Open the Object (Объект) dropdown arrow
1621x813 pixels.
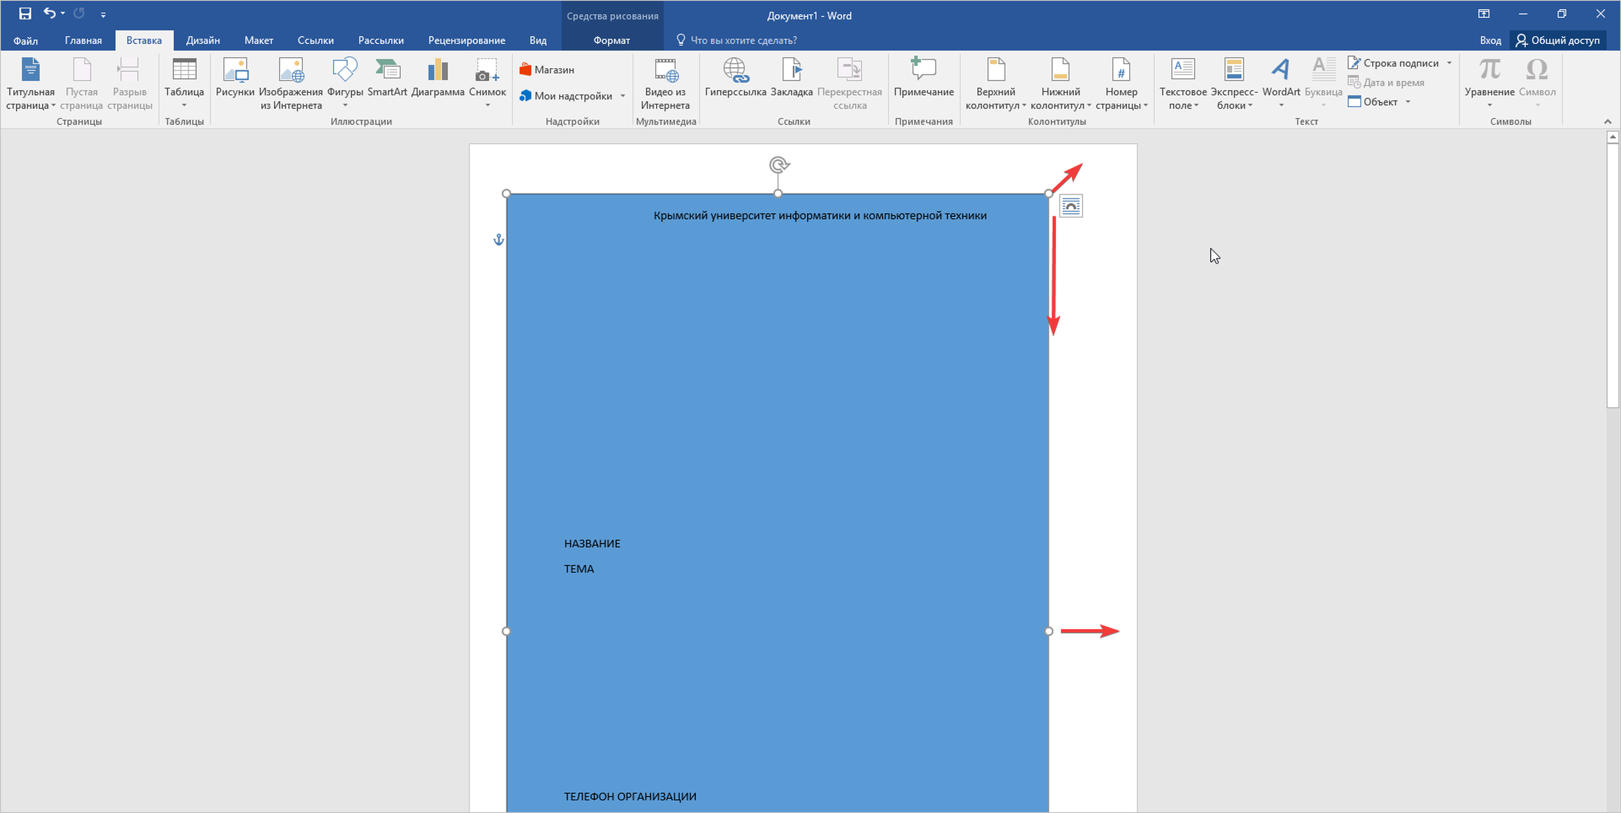click(x=1408, y=102)
